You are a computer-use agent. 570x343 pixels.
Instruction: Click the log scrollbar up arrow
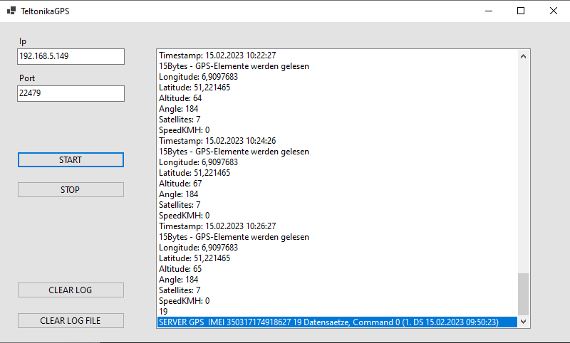pyautogui.click(x=523, y=56)
